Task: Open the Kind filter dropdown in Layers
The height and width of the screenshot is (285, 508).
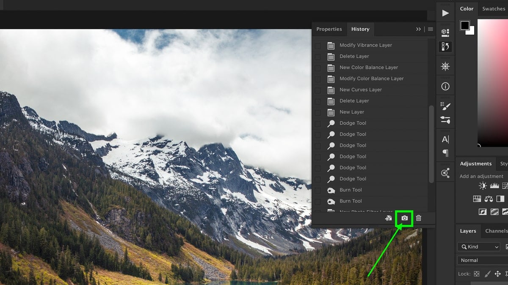Action: coord(479,247)
